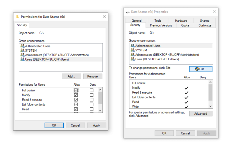Switch to the Sharing tab
235x148 pixels.
point(205,20)
